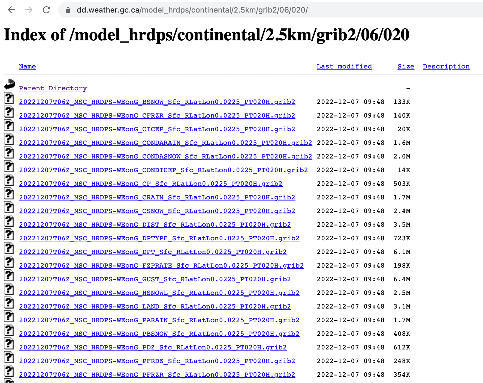Open the Parent Directory link
The height and width of the screenshot is (383, 483).
[53, 88]
